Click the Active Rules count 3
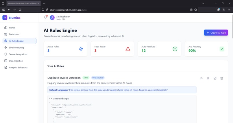233x123 pixels. (49, 51)
